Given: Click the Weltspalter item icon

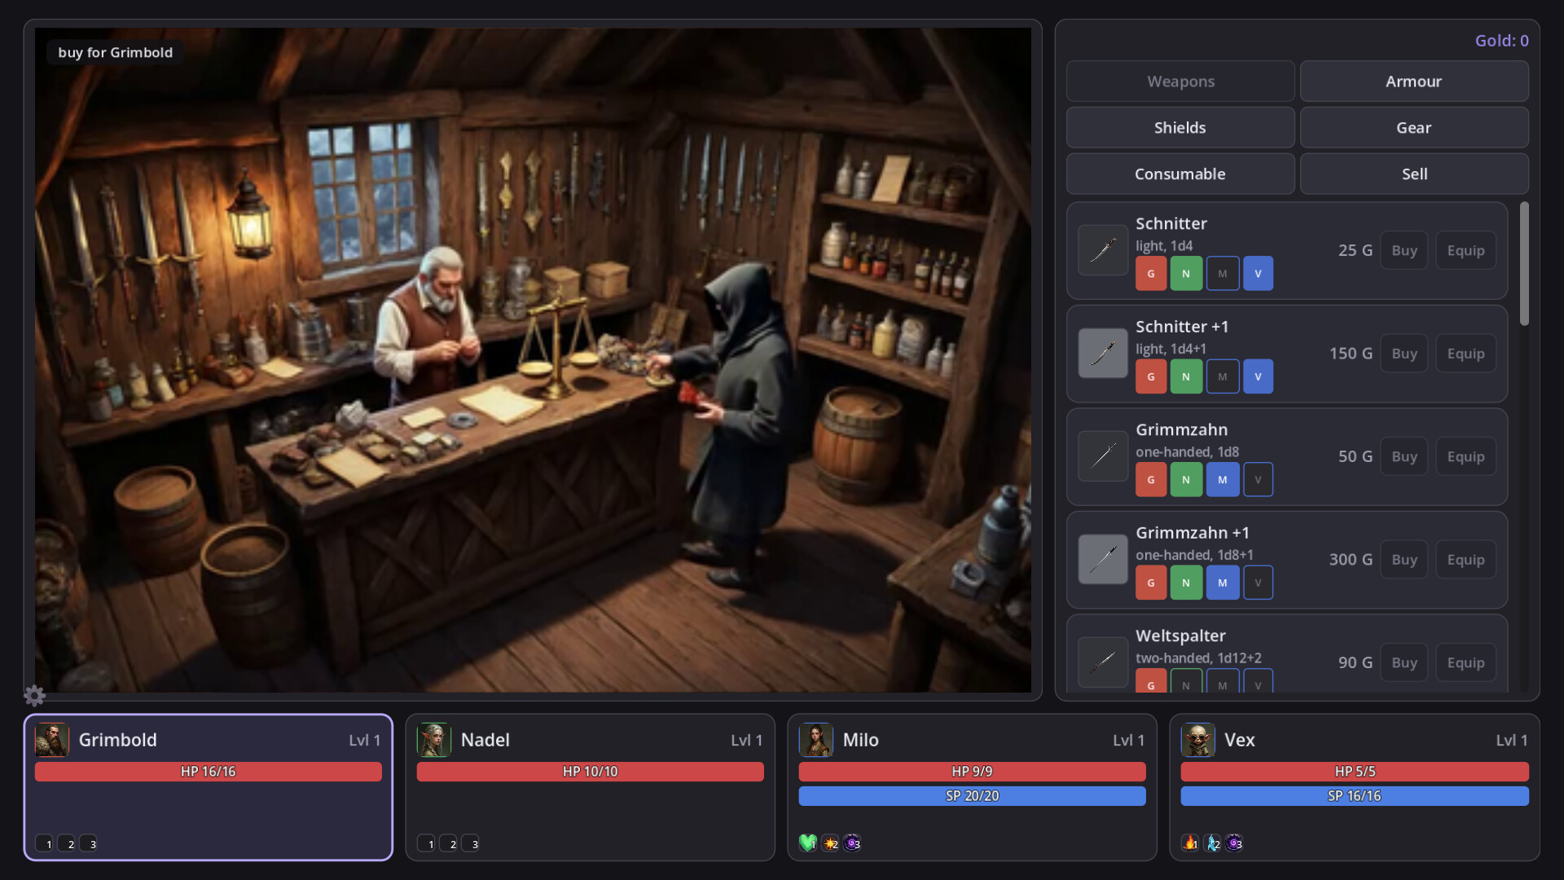Looking at the screenshot, I should click(1103, 662).
